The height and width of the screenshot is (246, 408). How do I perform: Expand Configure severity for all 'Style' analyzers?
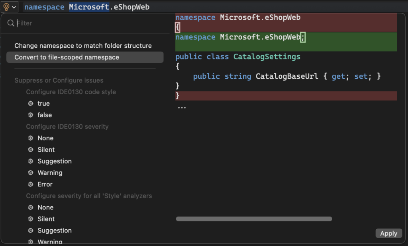point(89,196)
